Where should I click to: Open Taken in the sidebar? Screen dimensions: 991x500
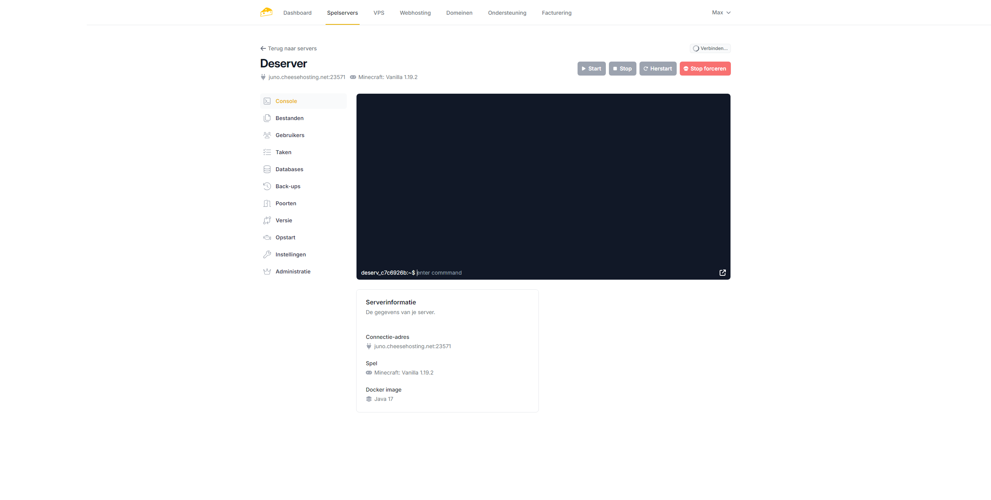283,152
